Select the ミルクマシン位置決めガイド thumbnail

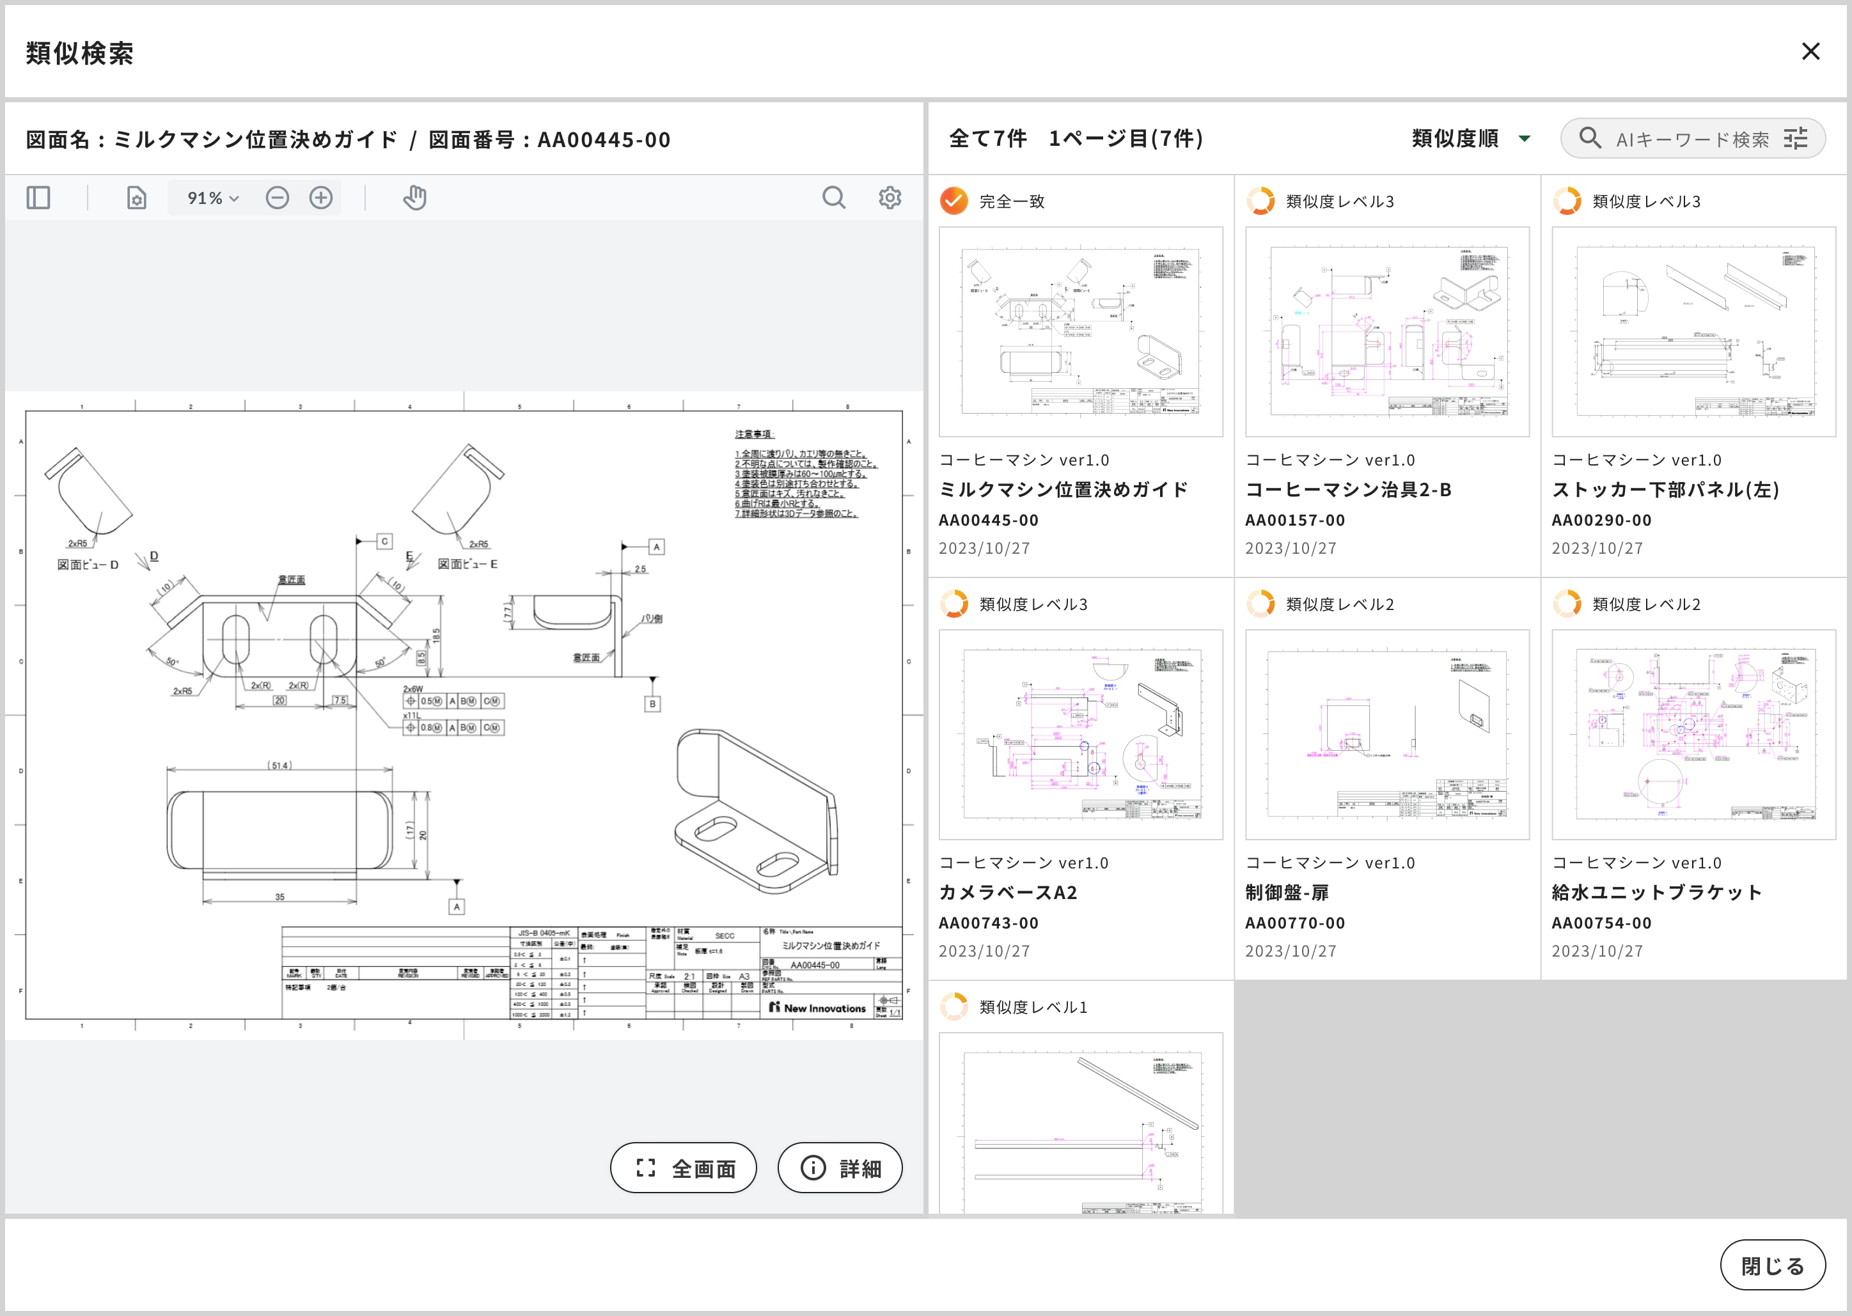point(1080,333)
